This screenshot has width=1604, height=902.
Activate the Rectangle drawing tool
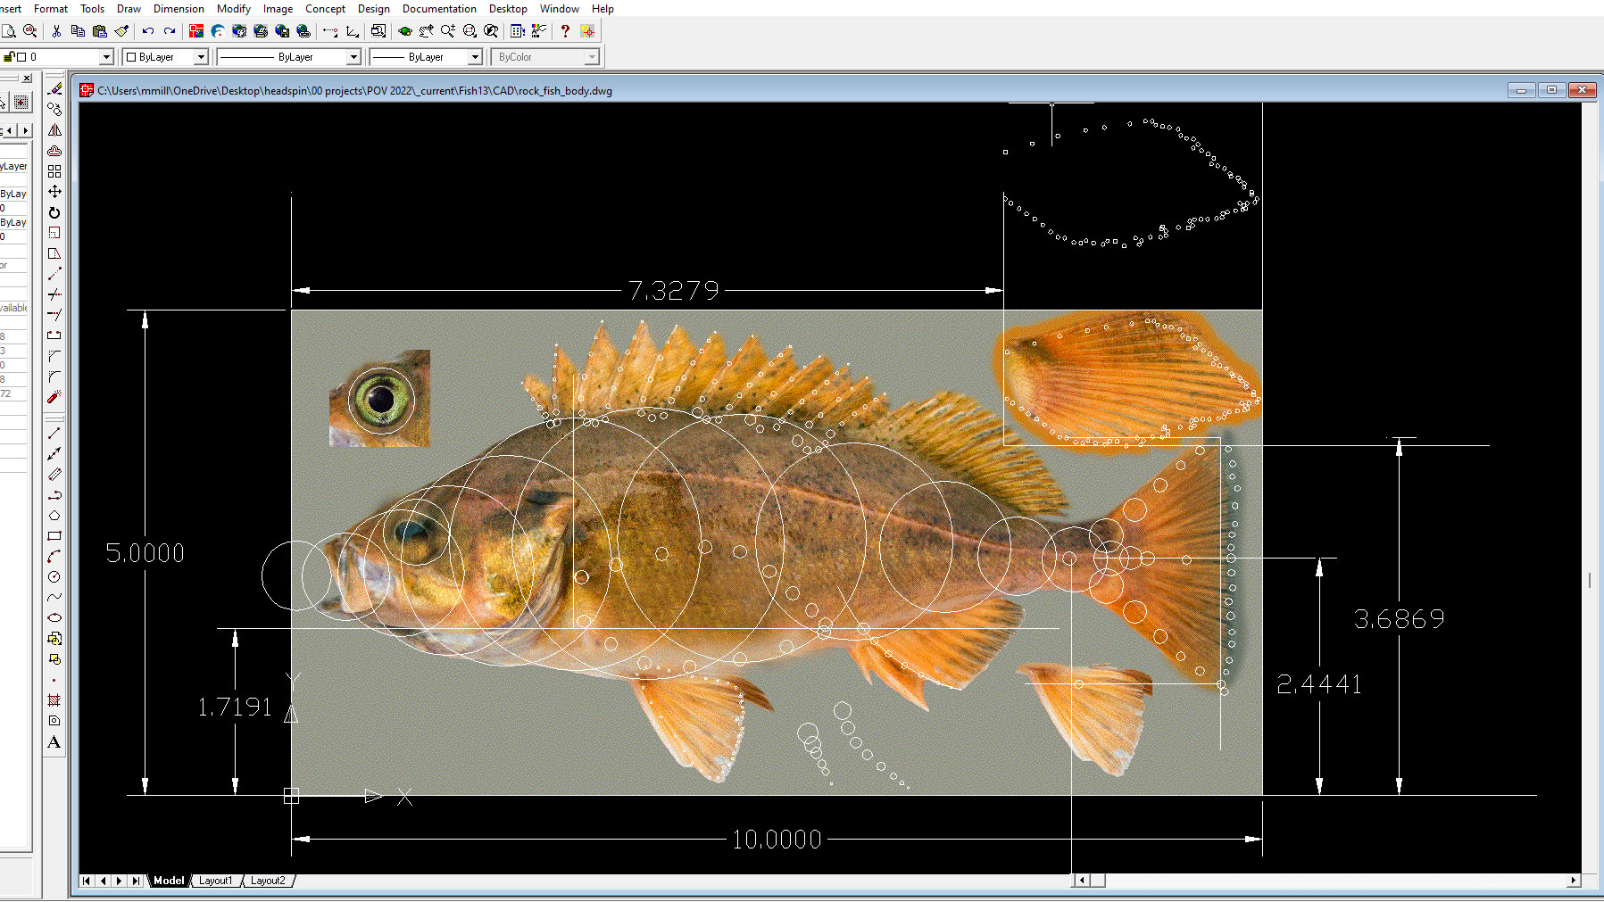[x=54, y=536]
